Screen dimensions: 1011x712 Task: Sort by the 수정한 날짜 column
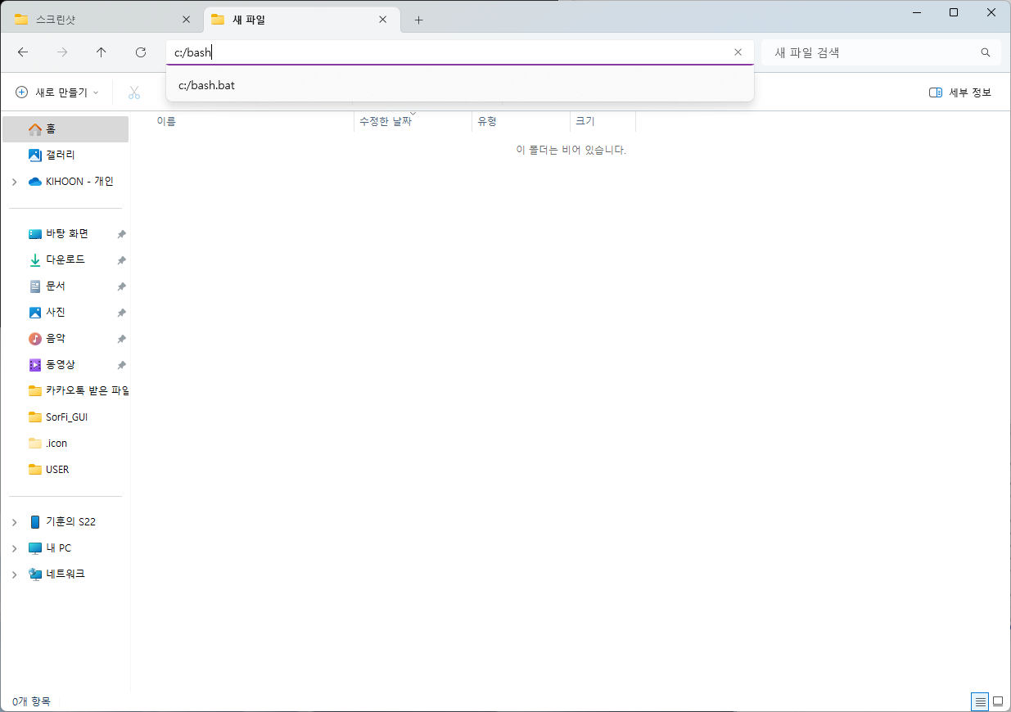pyautogui.click(x=413, y=121)
